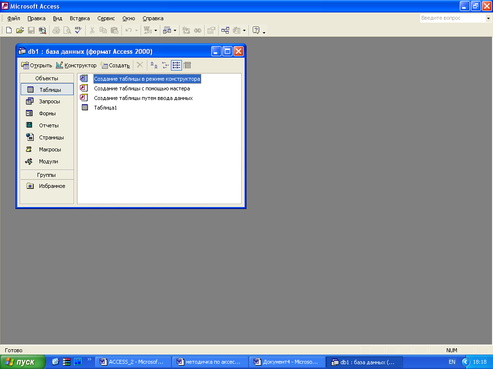This screenshot has width=493, height=369.
Task: Select Макросы in the objects list
Action: [x=47, y=149]
